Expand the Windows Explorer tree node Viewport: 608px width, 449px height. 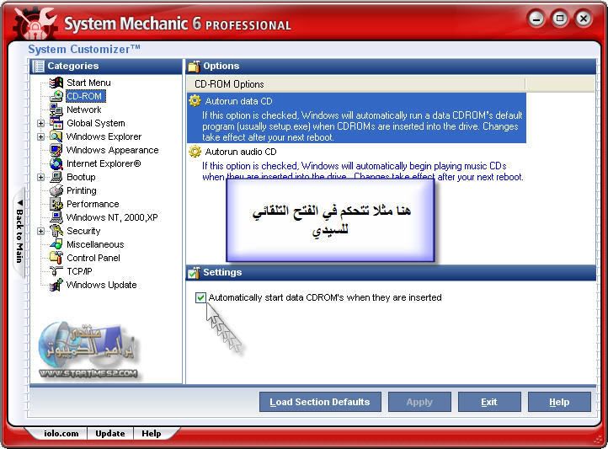pos(40,136)
